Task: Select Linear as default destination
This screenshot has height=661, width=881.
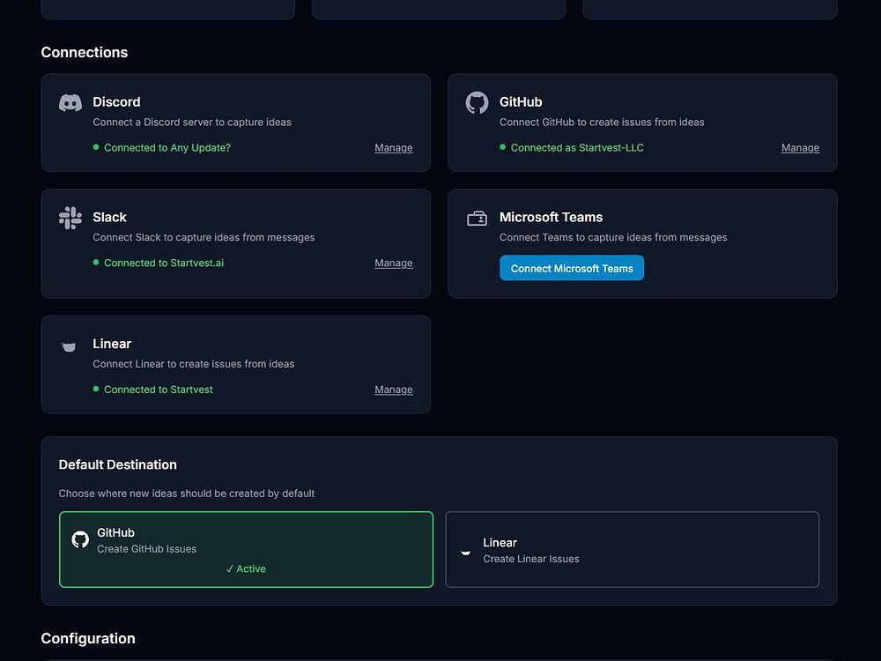Action: coord(632,549)
